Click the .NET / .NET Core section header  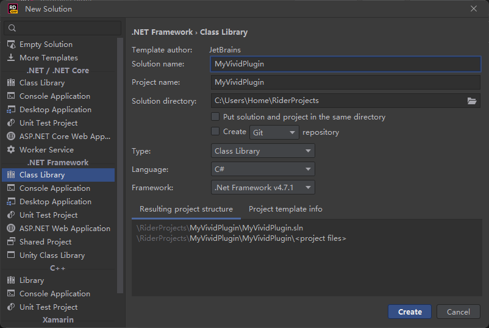pyautogui.click(x=58, y=71)
